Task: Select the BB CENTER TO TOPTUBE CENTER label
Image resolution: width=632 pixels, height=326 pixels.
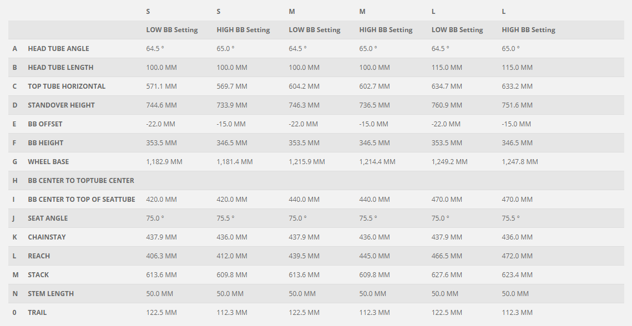Action: tap(81, 181)
